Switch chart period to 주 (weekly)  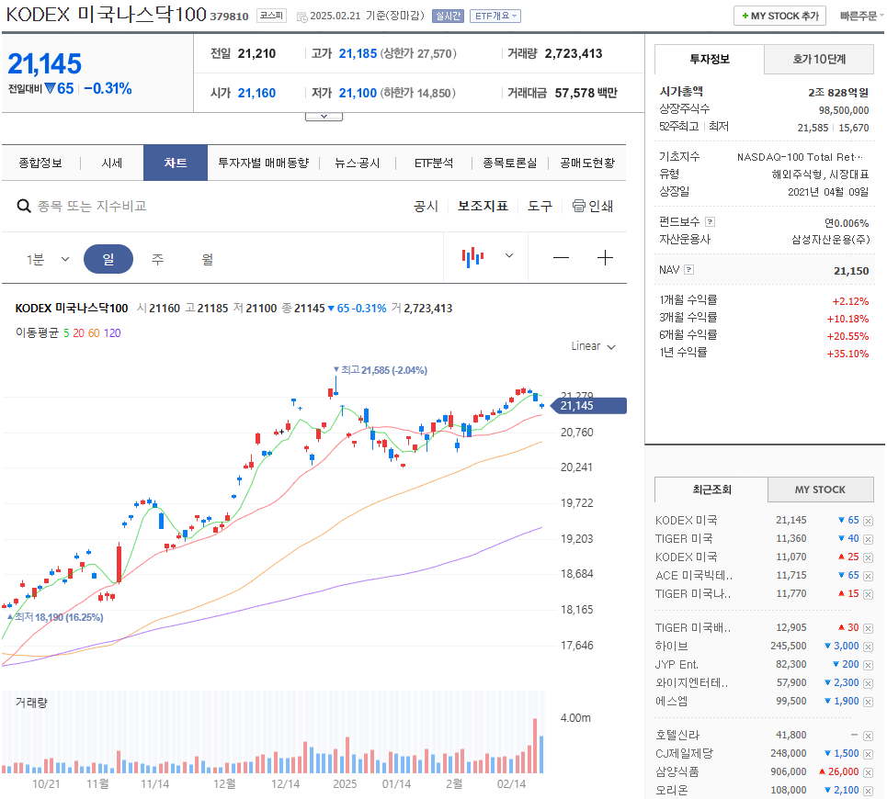(157, 259)
